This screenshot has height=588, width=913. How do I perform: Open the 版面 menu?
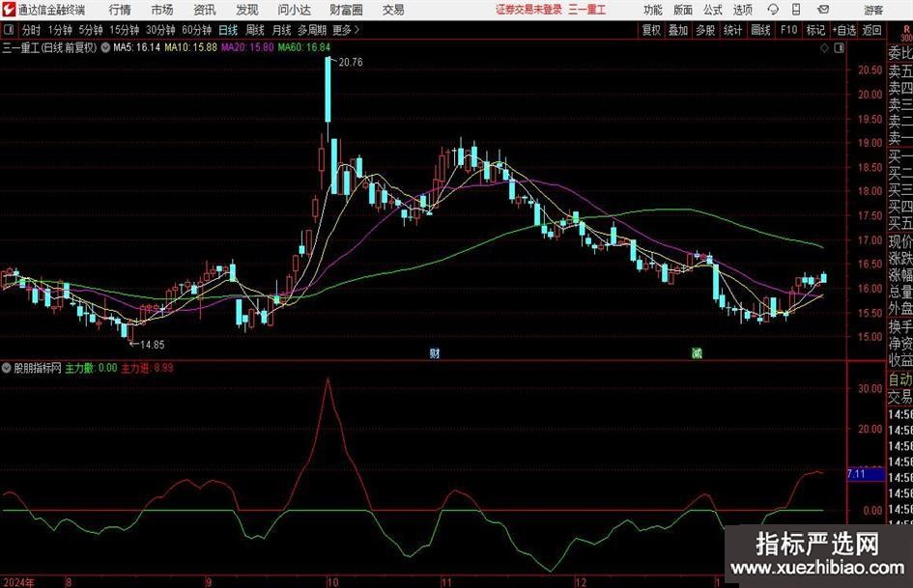click(682, 10)
